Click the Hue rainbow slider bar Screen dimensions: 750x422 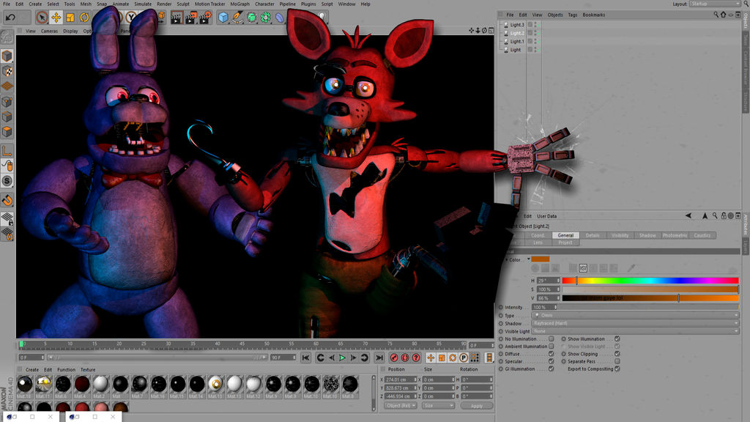click(x=650, y=281)
